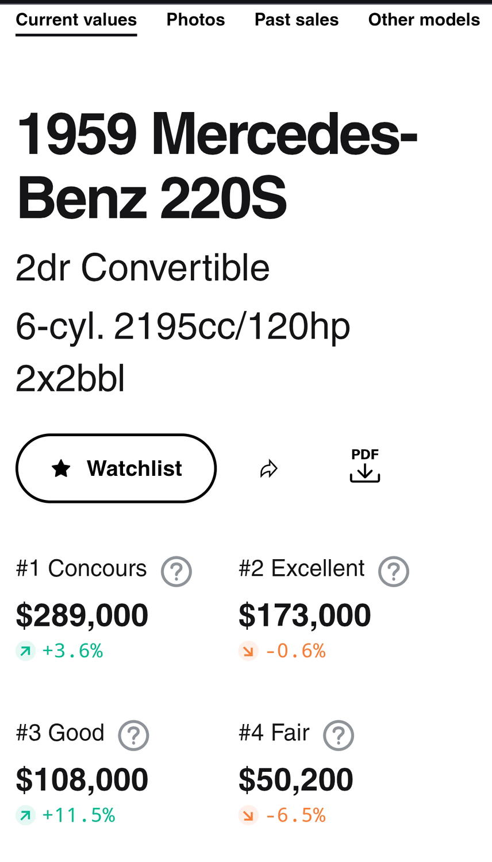The width and height of the screenshot is (492, 862).
Task: Click the $289,000 Concours value
Action: pyautogui.click(x=82, y=615)
